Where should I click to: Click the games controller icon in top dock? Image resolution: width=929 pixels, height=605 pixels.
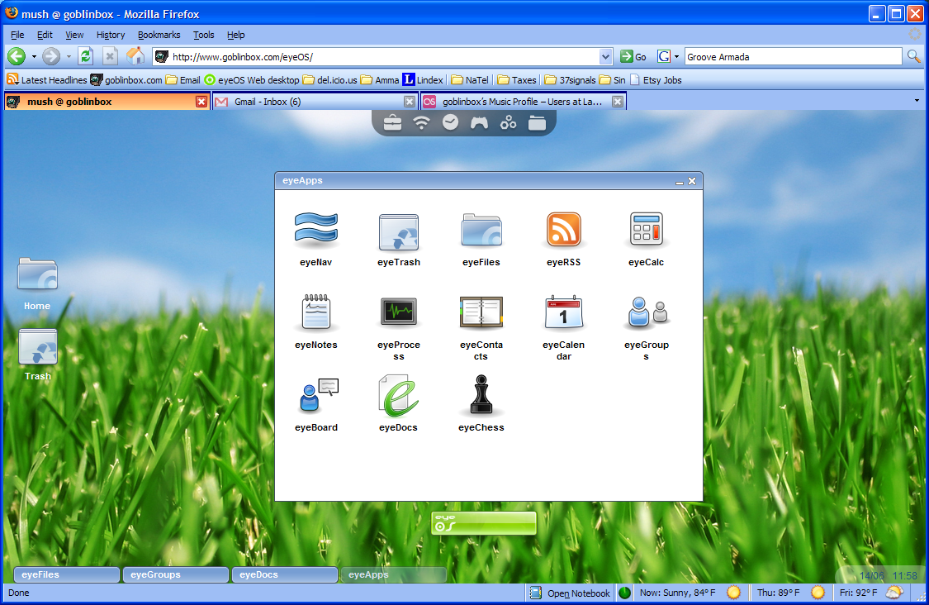click(x=479, y=123)
